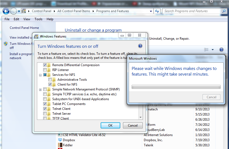
Task: Toggle Remote Differential Compression checkbox
Action: coord(45,65)
